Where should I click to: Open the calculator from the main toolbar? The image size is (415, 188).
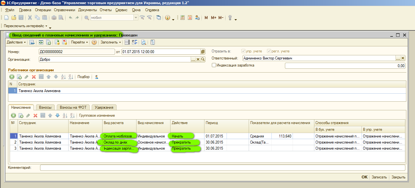[182, 18]
